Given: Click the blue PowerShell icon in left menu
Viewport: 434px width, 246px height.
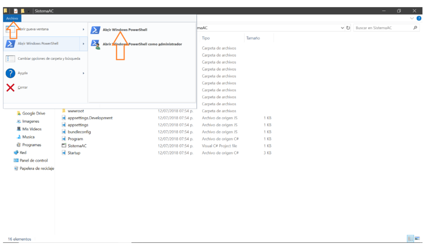Looking at the screenshot, I should 10,44.
